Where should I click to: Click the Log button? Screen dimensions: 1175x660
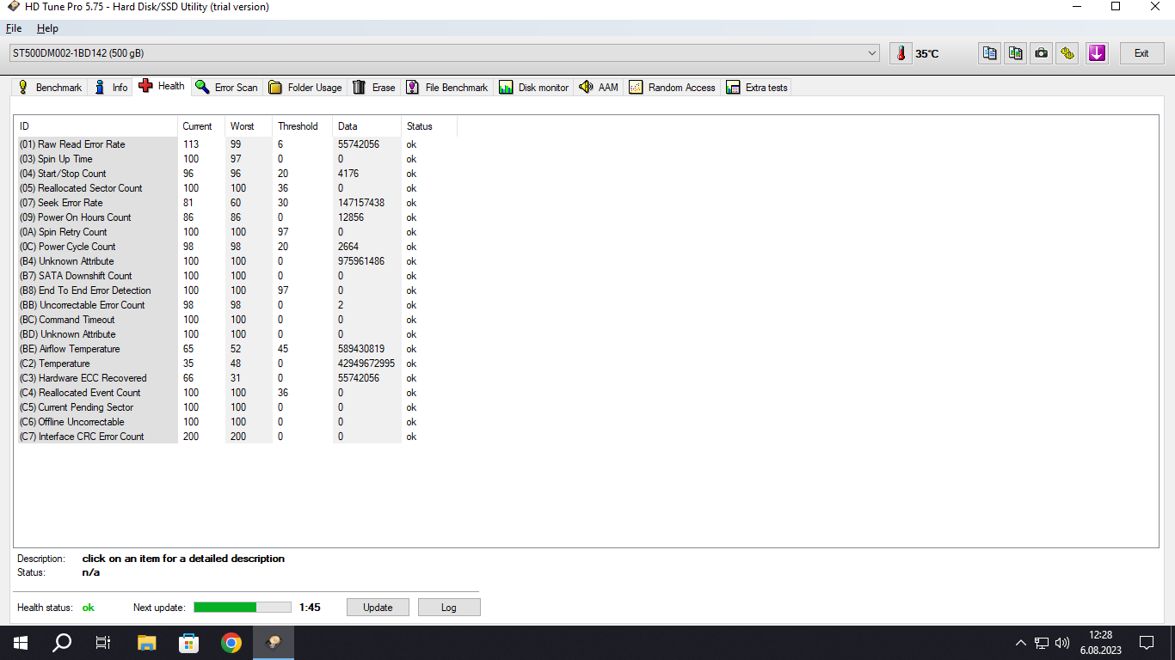click(x=449, y=608)
